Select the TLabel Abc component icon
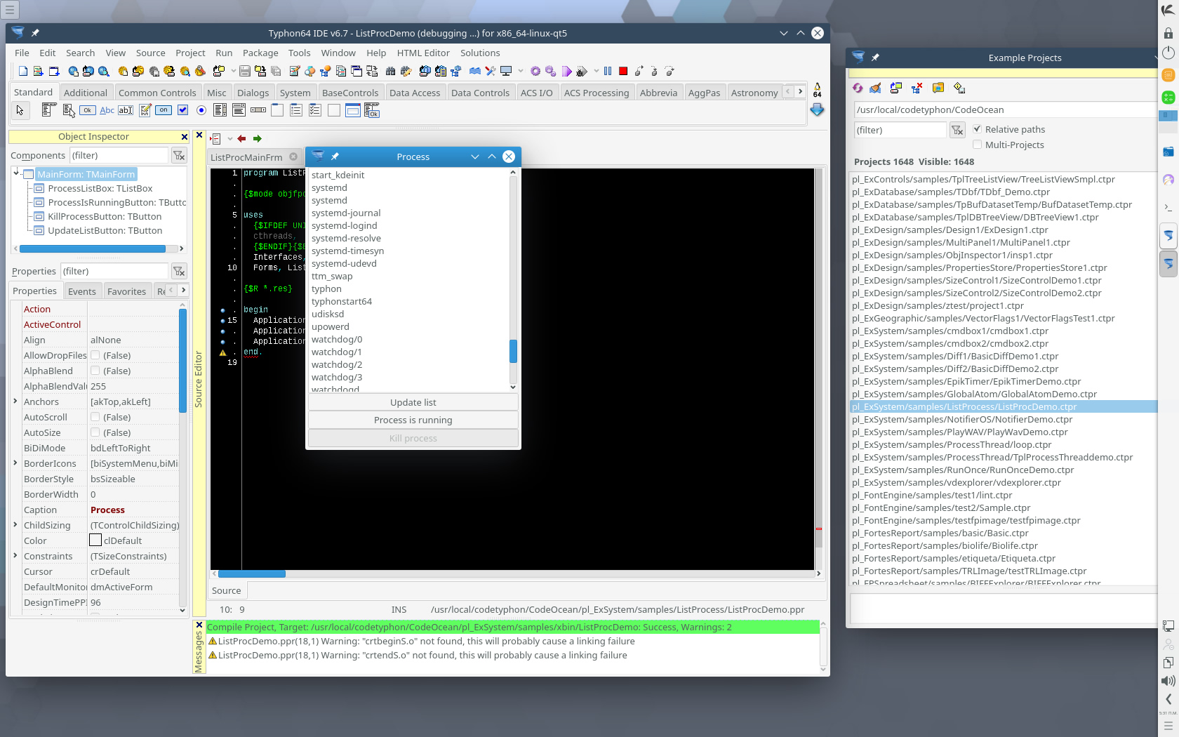Image resolution: width=1179 pixels, height=737 pixels. [107, 110]
